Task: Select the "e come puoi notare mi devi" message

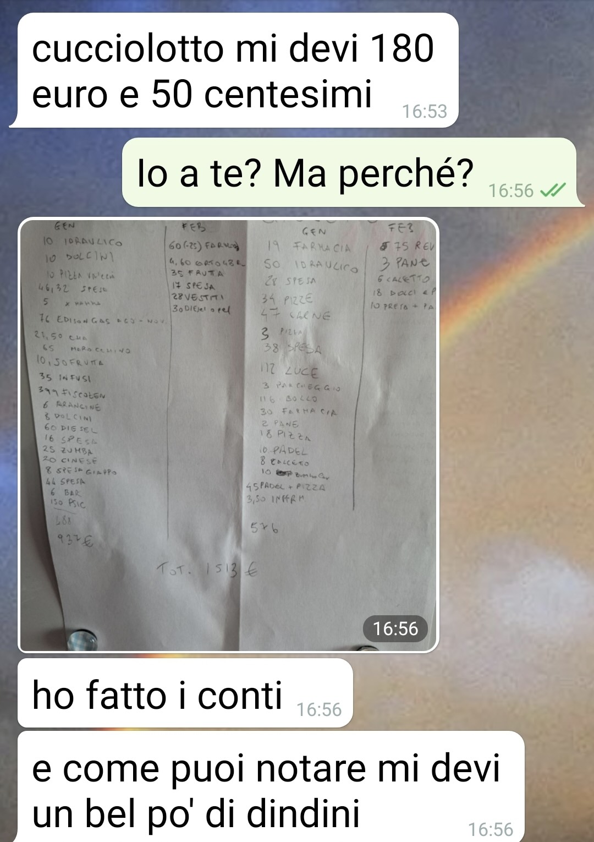Action: click(271, 787)
